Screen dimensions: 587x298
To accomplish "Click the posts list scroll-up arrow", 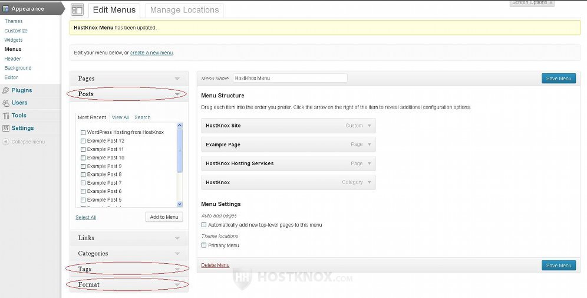I will click(180, 126).
